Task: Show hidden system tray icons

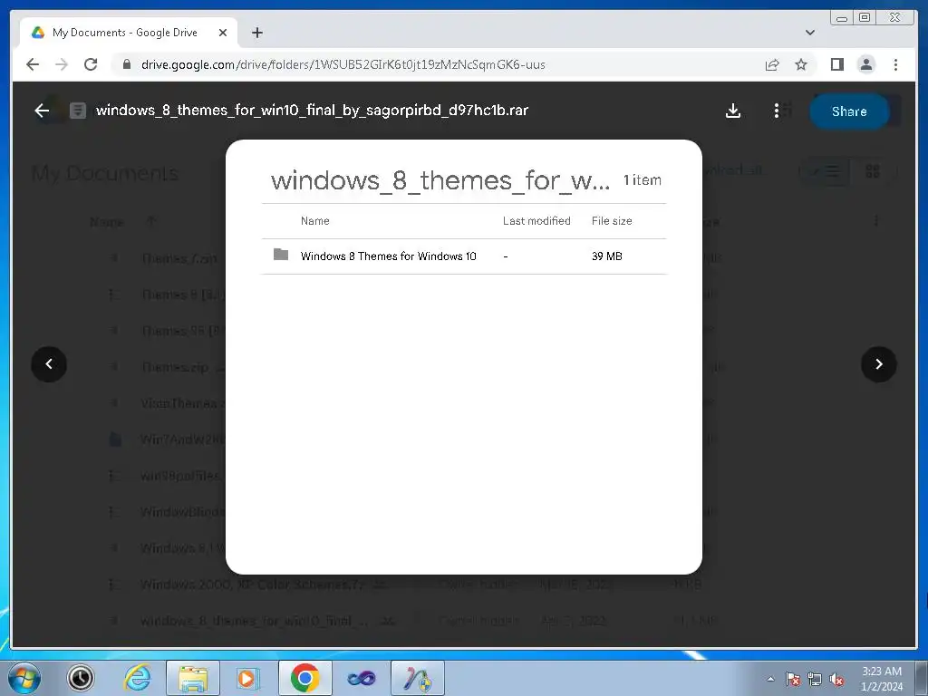Action: [770, 679]
